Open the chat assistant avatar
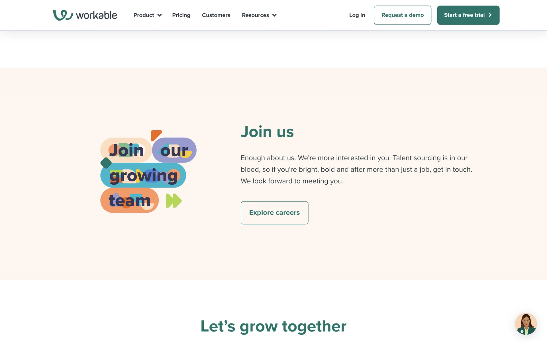Image resolution: width=547 pixels, height=342 pixels. tap(526, 324)
